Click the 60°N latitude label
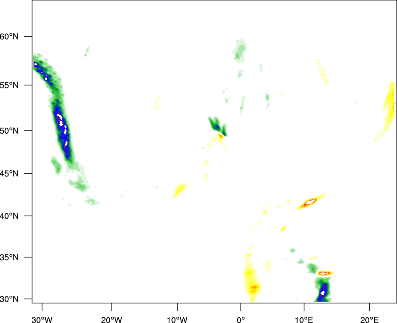 (x=9, y=36)
